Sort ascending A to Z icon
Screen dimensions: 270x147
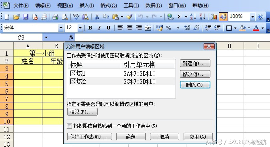pyautogui.click(x=193, y=17)
